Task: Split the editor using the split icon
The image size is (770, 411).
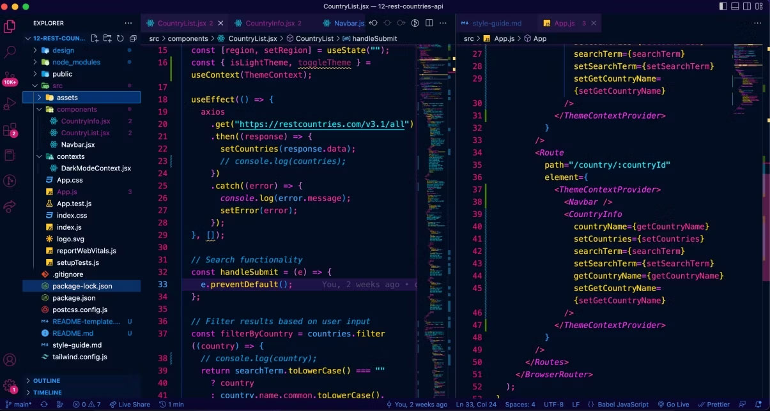Action: [x=429, y=23]
